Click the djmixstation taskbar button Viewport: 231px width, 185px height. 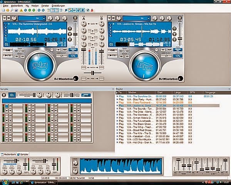coord(44,182)
